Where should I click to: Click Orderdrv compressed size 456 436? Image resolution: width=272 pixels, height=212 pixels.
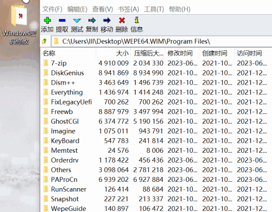151,160
